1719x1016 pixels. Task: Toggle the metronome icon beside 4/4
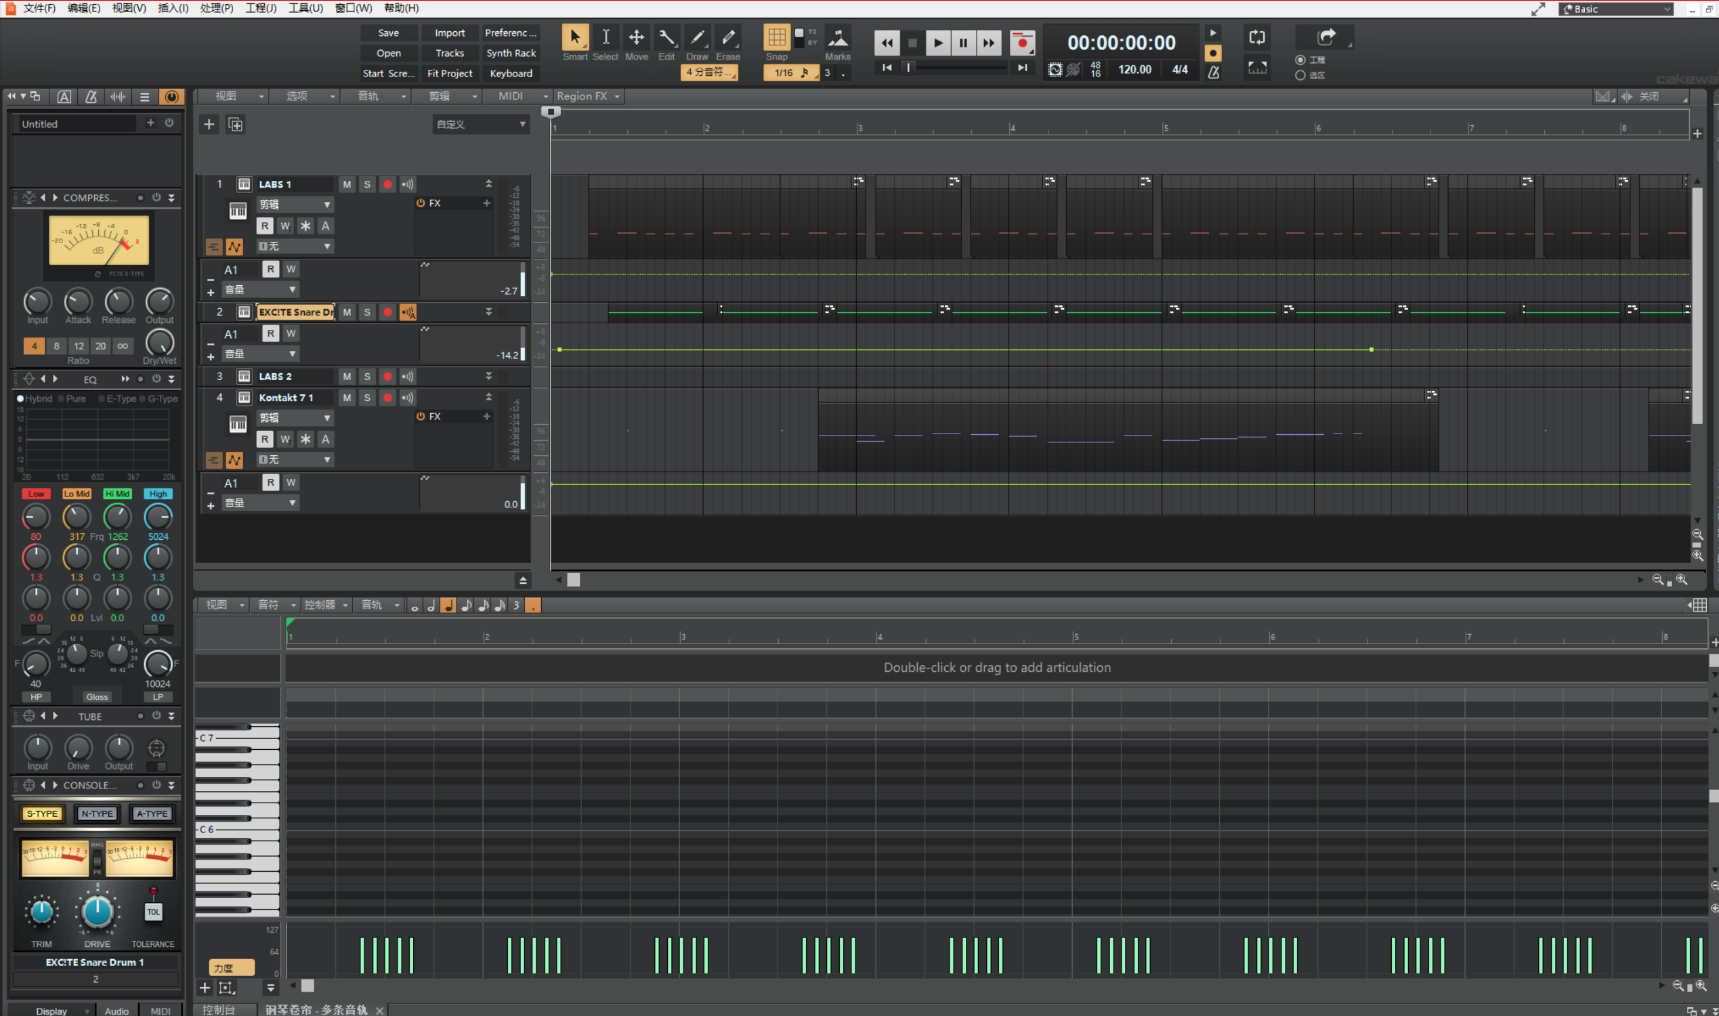(1213, 71)
